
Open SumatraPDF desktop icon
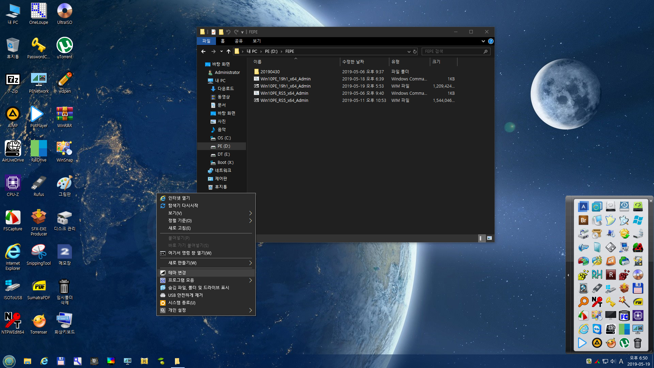click(38, 289)
